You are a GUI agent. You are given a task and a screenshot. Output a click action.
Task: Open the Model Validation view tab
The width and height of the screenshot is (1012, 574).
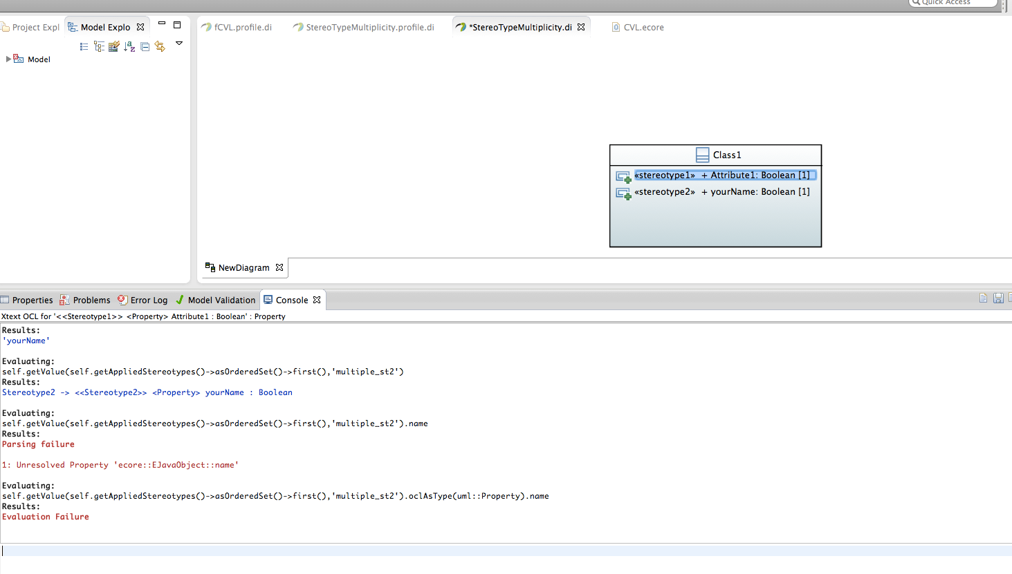tap(215, 300)
